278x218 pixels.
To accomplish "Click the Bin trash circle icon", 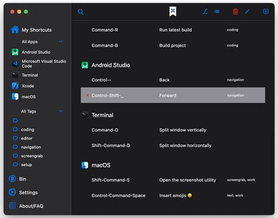I will click(12, 179).
